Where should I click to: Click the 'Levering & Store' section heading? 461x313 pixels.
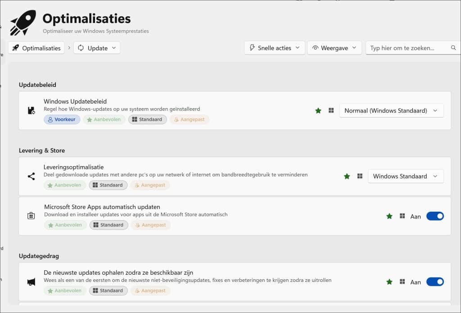click(x=42, y=150)
